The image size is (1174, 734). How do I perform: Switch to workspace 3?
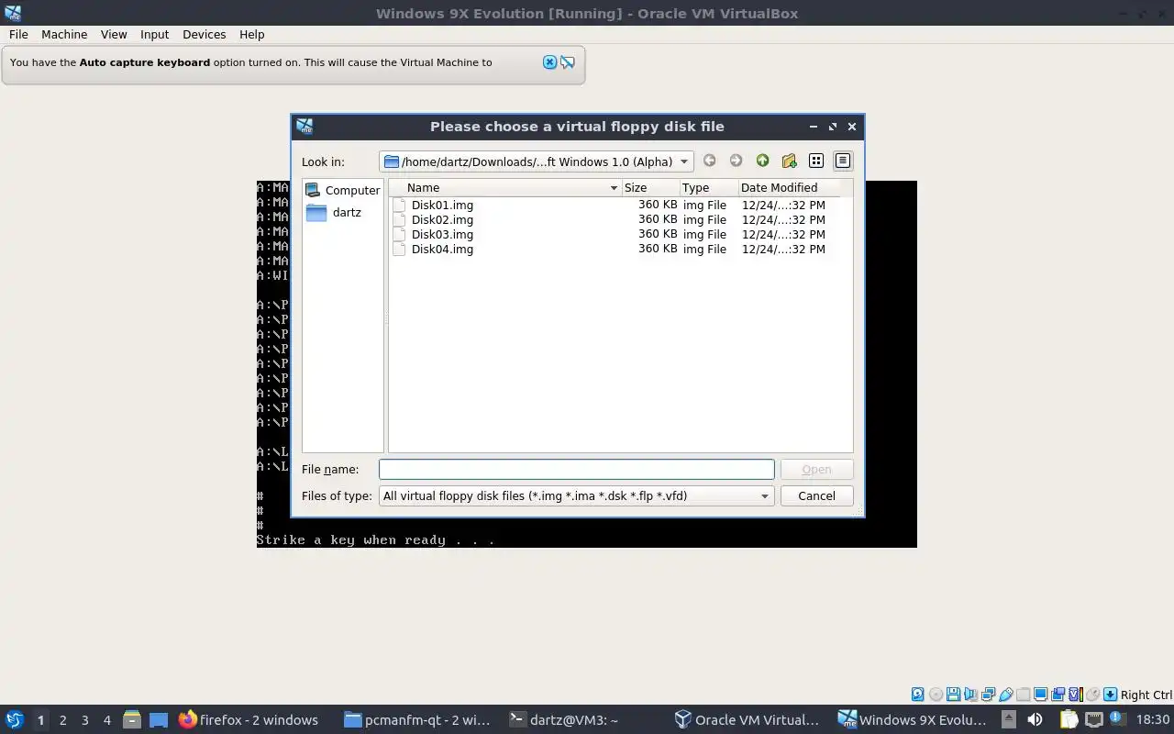pyautogui.click(x=84, y=720)
